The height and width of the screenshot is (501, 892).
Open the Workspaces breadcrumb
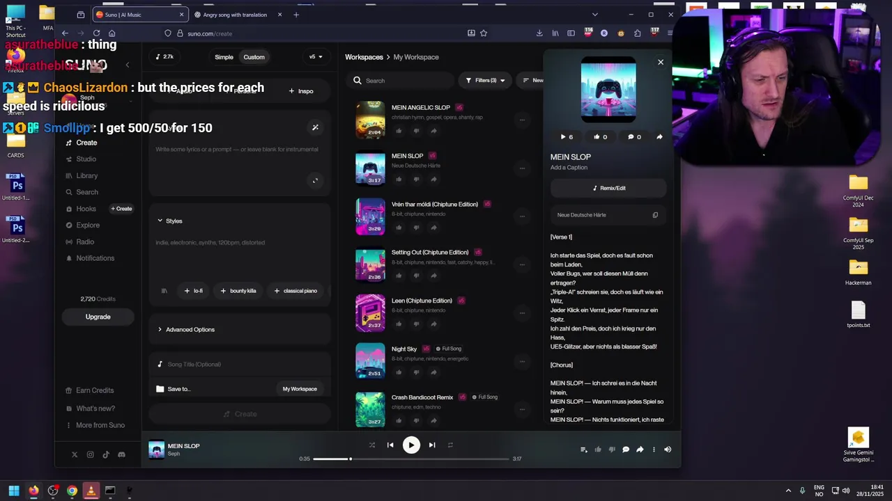(x=364, y=57)
